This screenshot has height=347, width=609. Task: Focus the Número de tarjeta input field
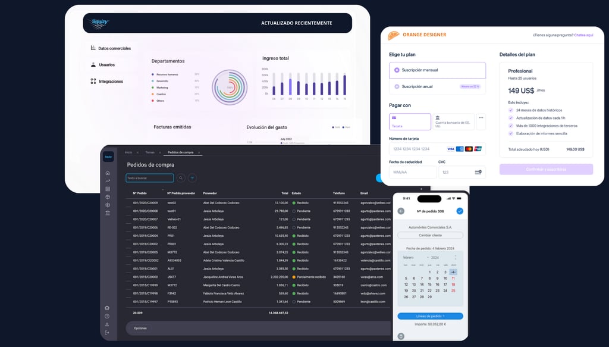coord(437,149)
